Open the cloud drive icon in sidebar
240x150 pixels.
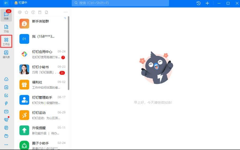click(x=6, y=79)
